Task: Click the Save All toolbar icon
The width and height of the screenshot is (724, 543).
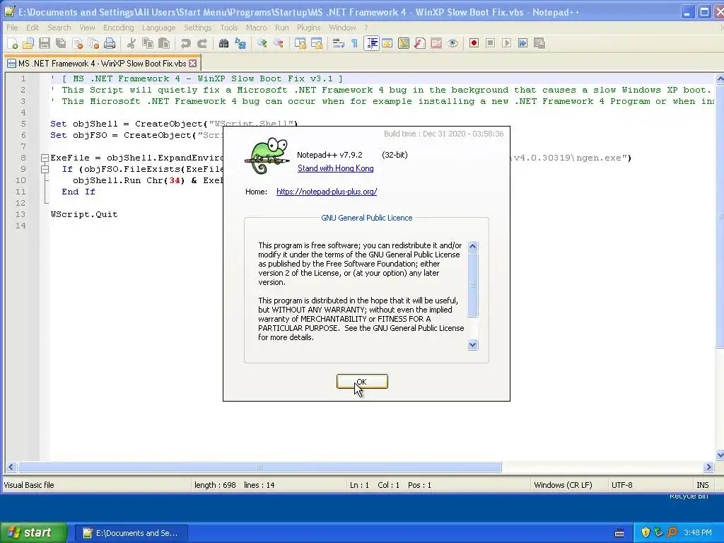Action: 61,43
